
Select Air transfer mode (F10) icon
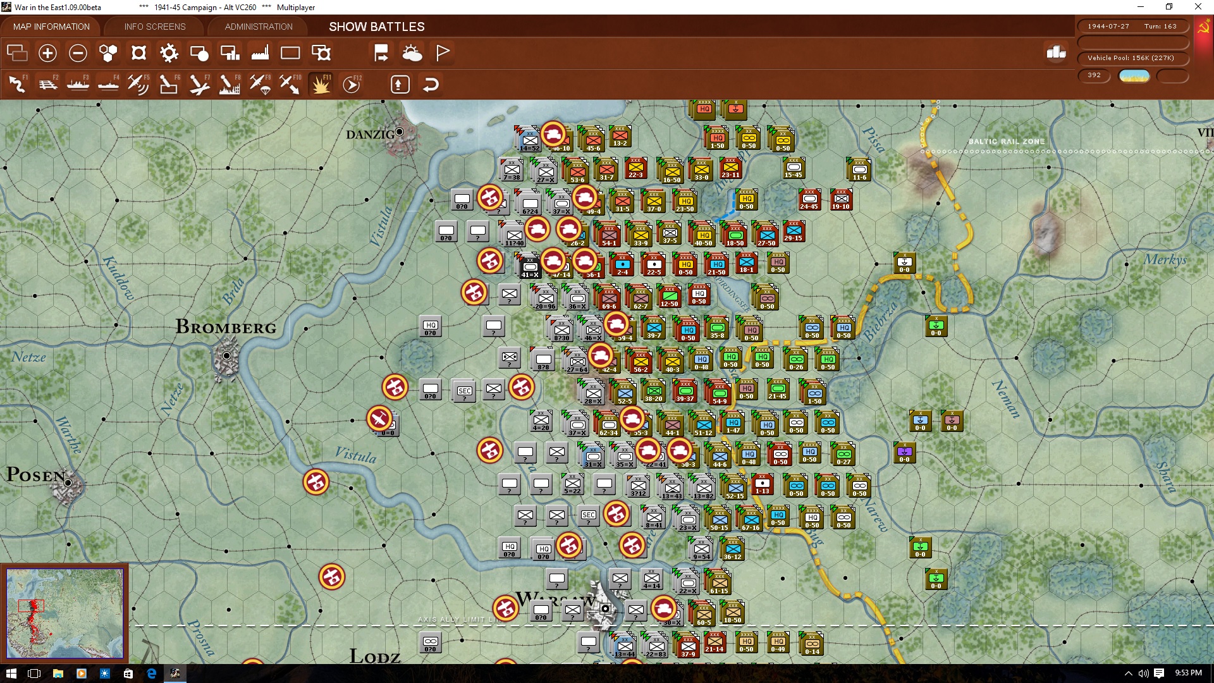[290, 84]
